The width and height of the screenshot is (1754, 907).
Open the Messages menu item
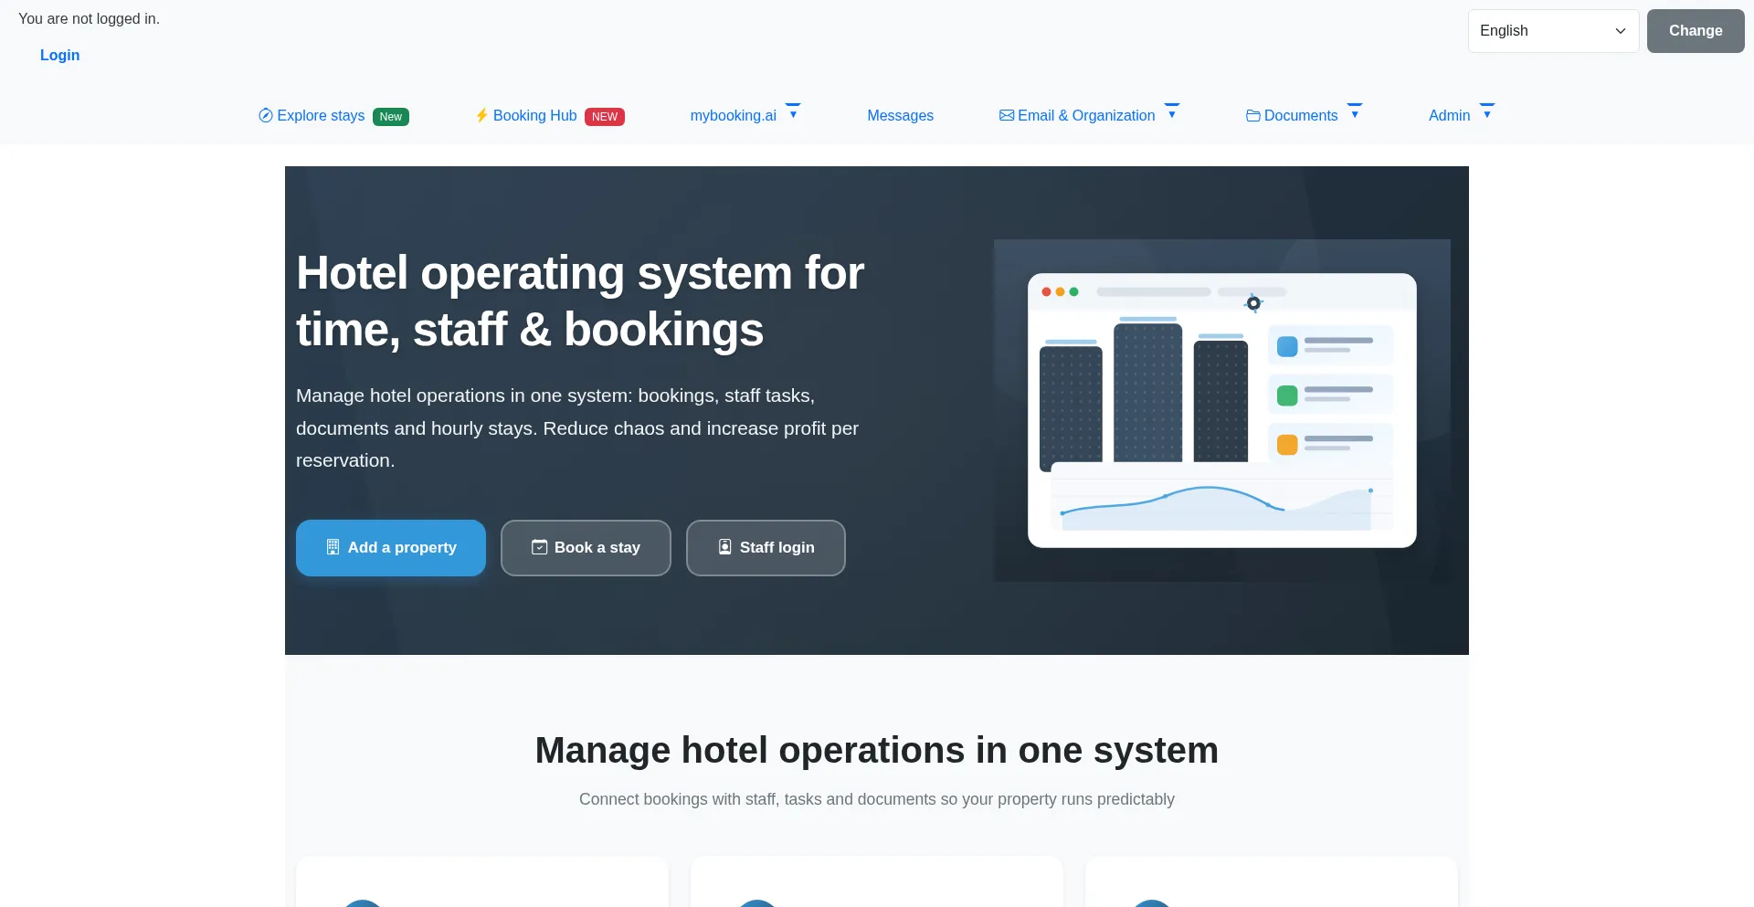click(900, 115)
